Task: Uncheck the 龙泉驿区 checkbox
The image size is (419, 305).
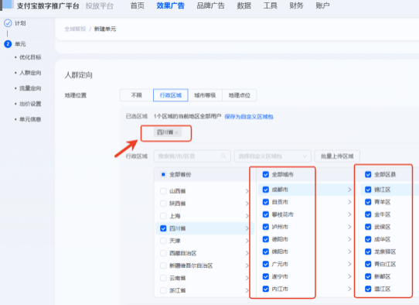Action: [x=368, y=252]
